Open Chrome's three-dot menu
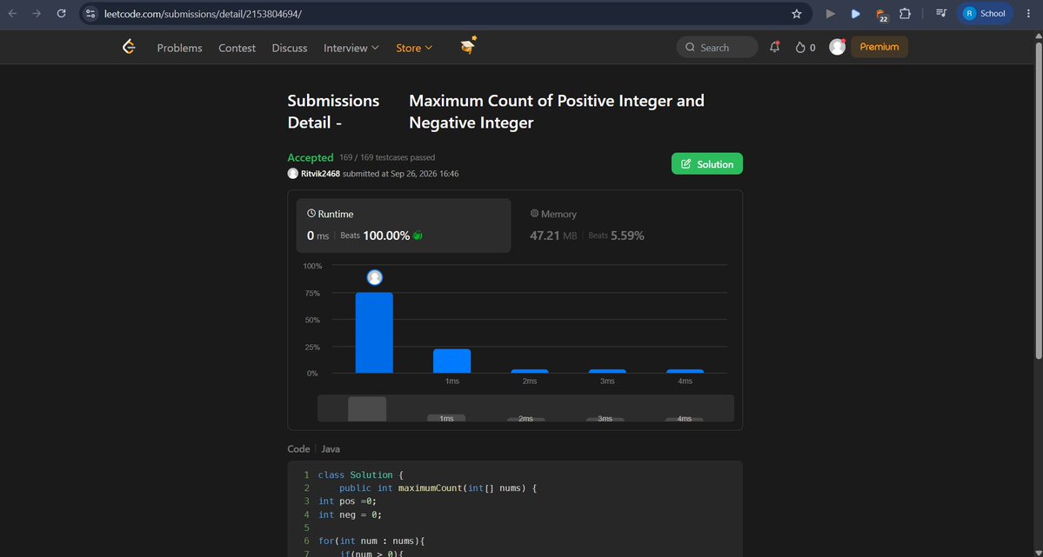 pyautogui.click(x=1028, y=13)
